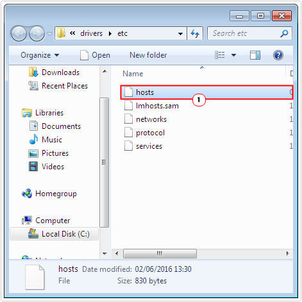Click New folder in the toolbar
Image resolution: width=302 pixels, height=302 pixels.
coord(148,55)
